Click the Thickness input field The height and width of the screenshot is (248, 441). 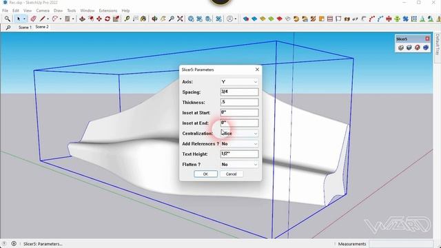(x=239, y=103)
